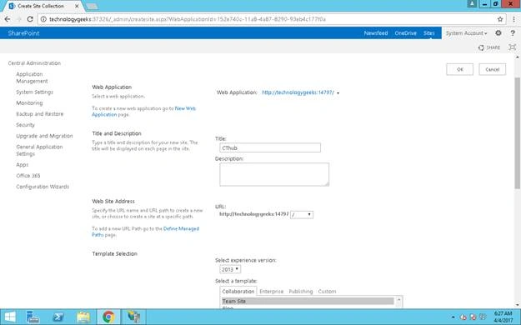Switch to Enterprise template tab
Viewport: 521px width, 325px height.
(x=271, y=292)
